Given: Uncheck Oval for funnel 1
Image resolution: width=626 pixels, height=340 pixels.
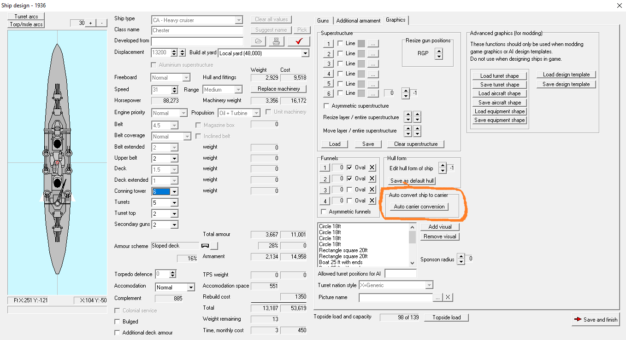Looking at the screenshot, I should 349,167.
